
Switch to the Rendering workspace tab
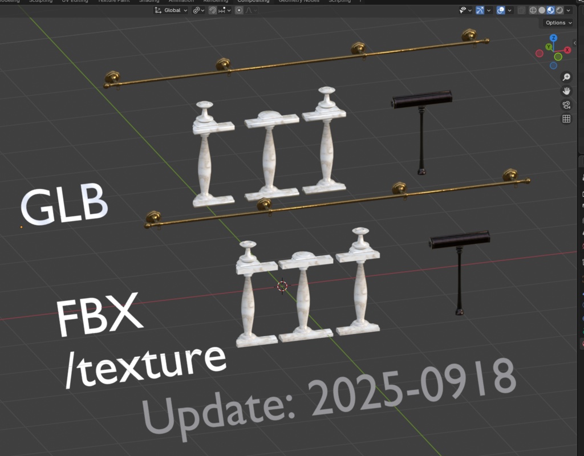(x=216, y=1)
